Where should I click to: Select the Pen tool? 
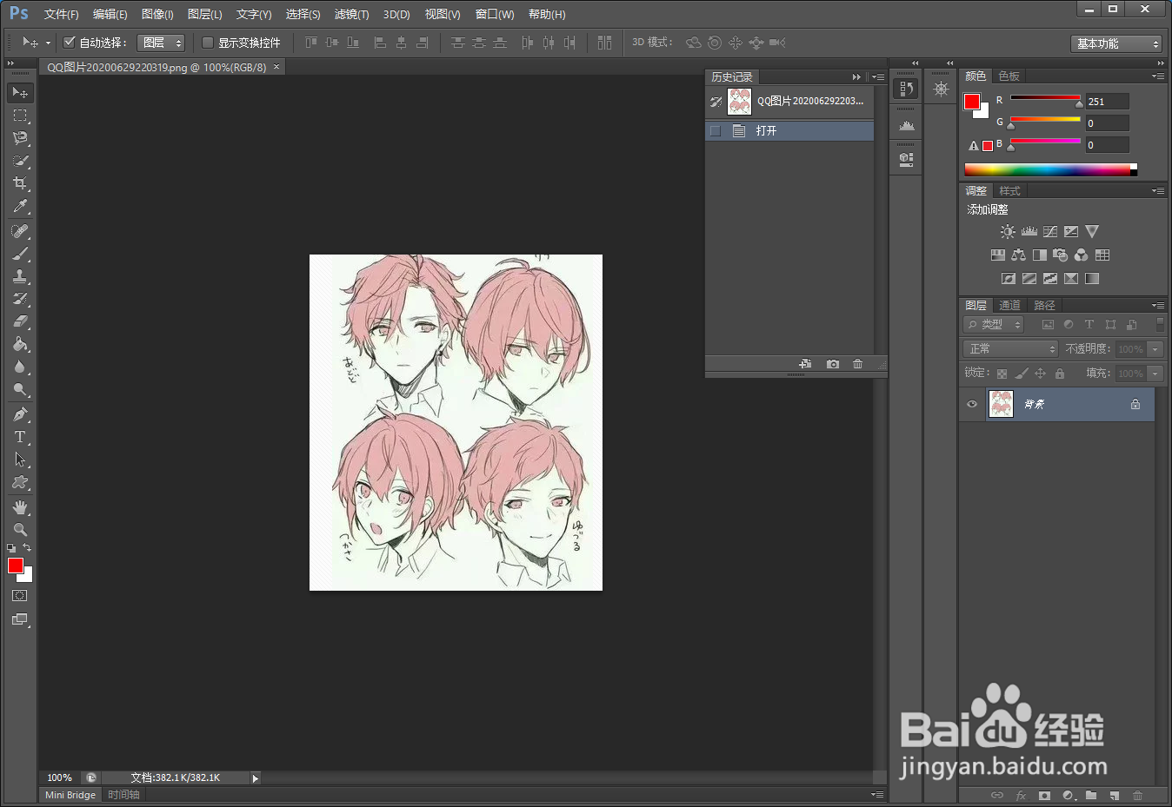[20, 414]
